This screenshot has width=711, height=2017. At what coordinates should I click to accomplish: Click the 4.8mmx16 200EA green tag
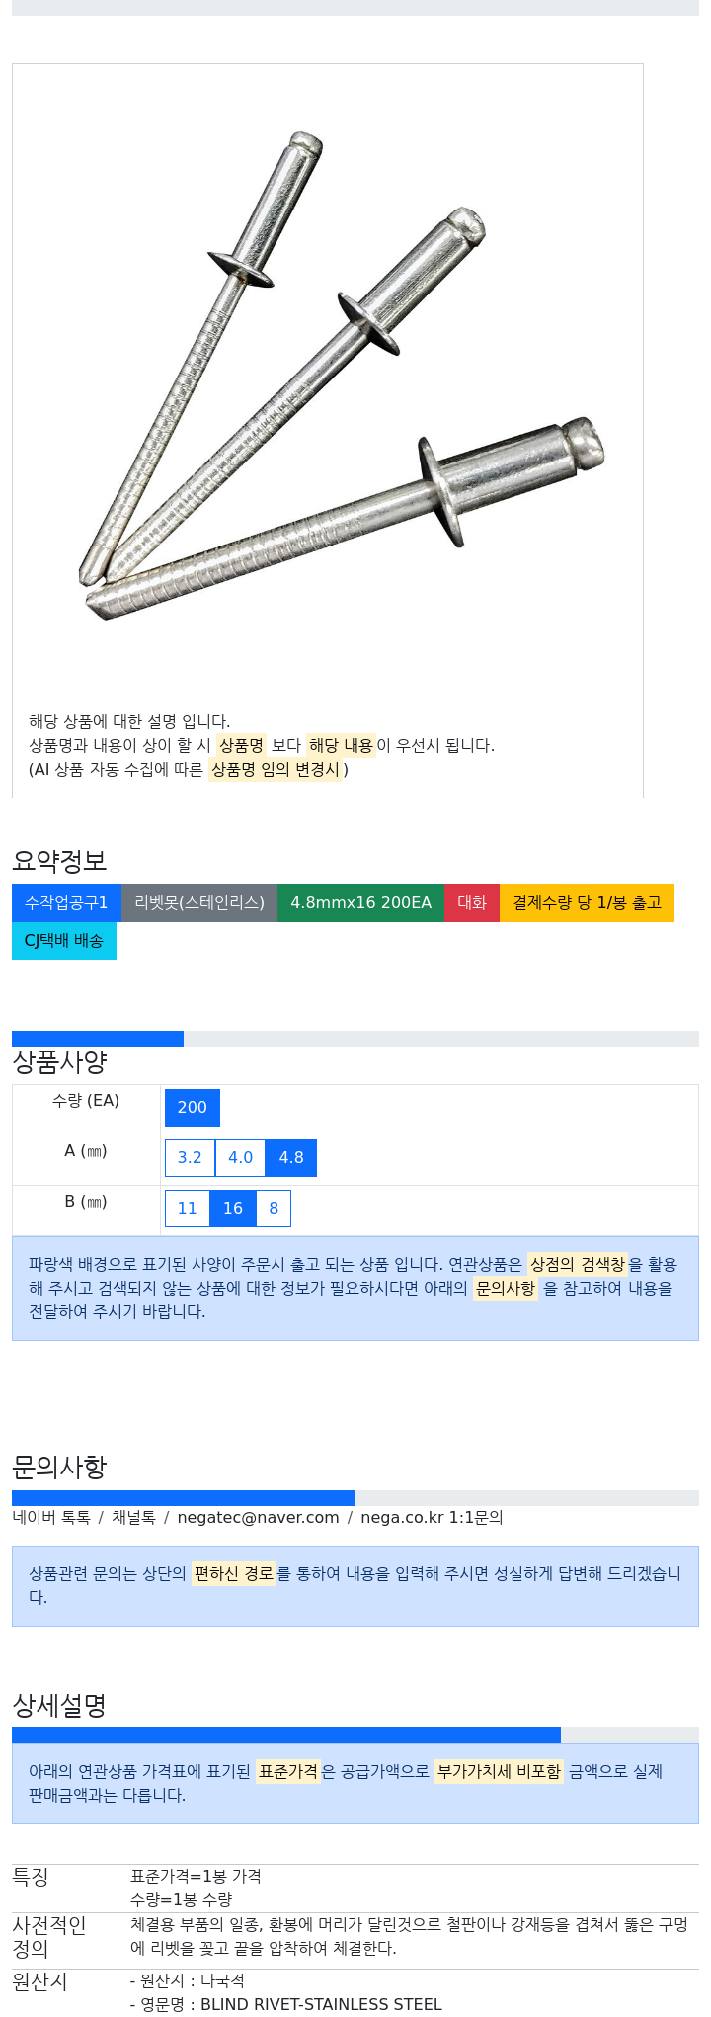click(360, 903)
